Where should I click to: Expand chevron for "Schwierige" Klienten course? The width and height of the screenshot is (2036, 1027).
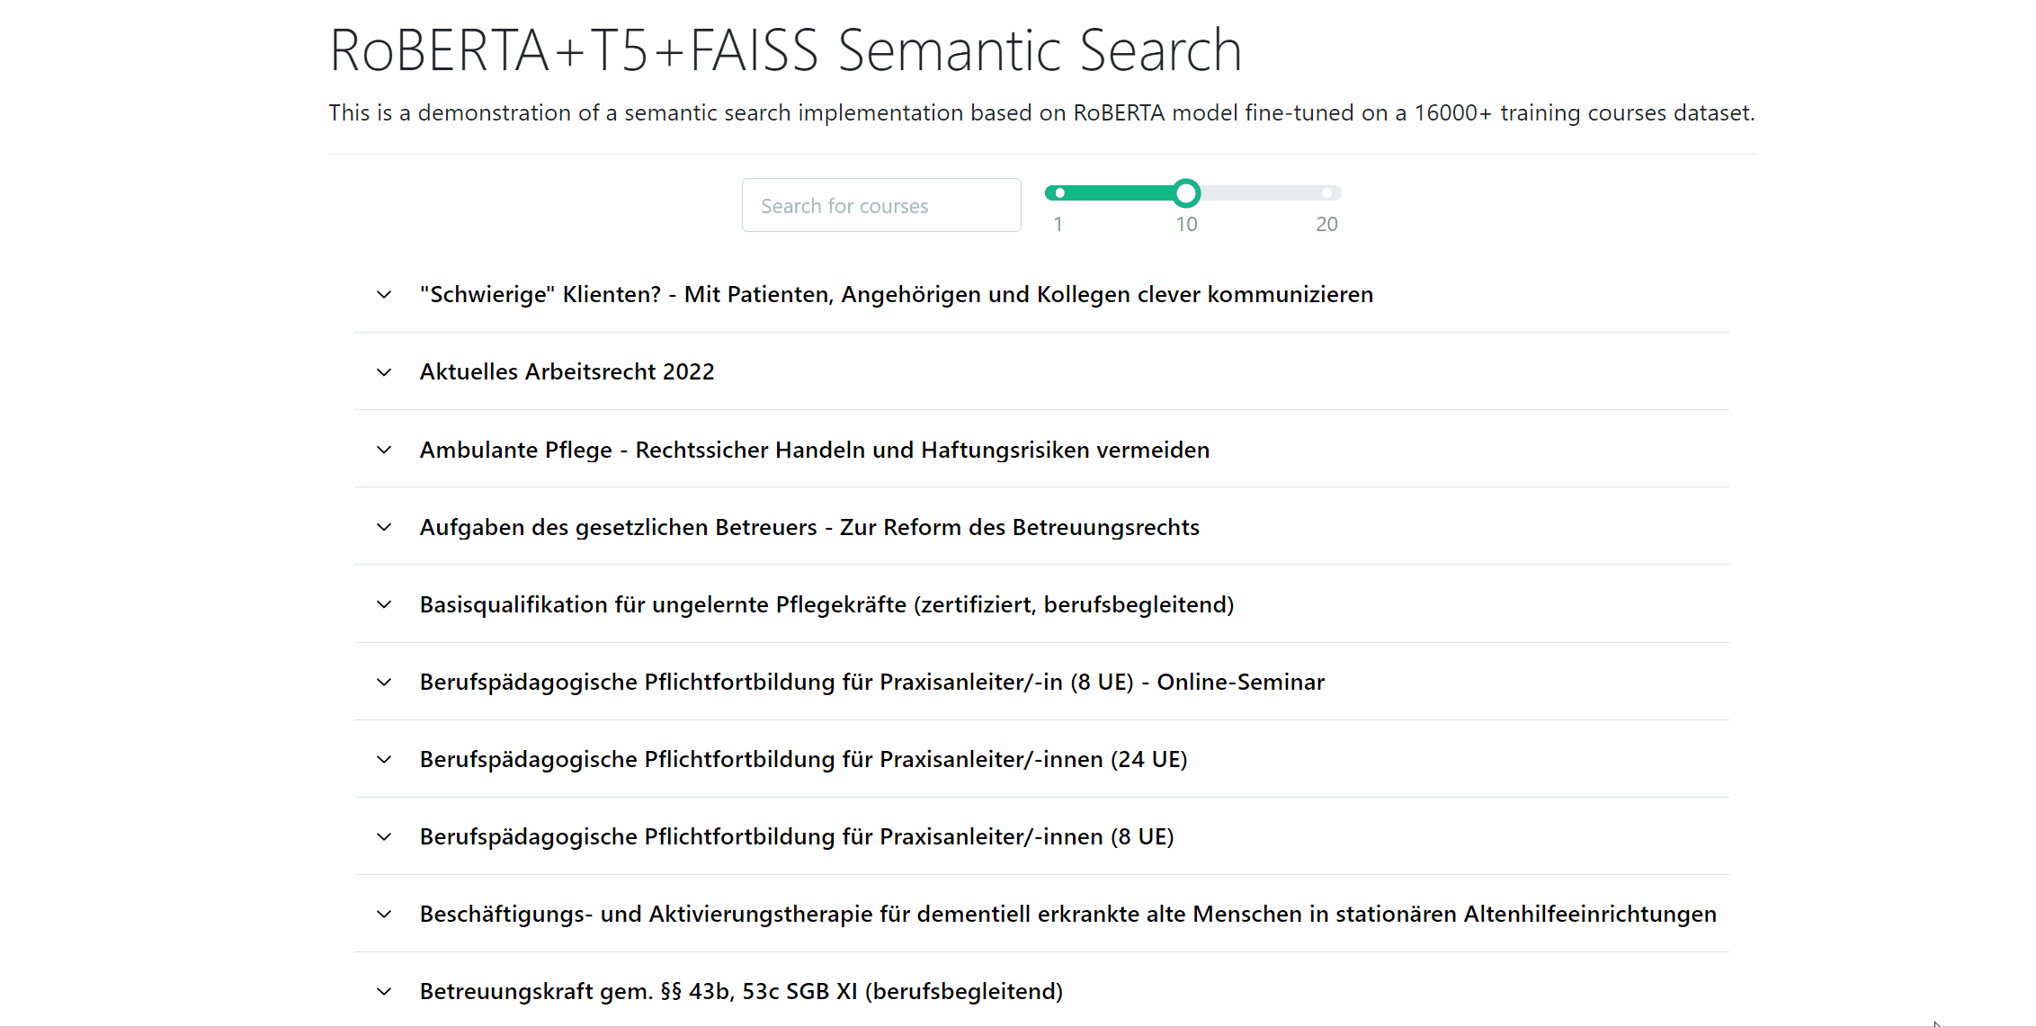click(384, 294)
